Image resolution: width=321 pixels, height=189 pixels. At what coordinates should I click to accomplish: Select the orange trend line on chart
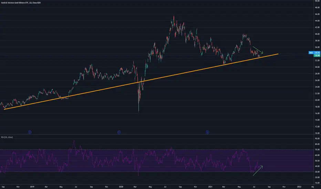(141, 81)
